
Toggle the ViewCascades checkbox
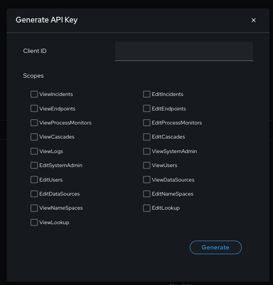click(34, 137)
